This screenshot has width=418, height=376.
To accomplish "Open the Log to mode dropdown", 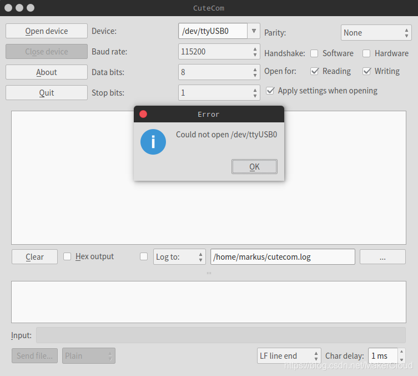I will coord(179,256).
